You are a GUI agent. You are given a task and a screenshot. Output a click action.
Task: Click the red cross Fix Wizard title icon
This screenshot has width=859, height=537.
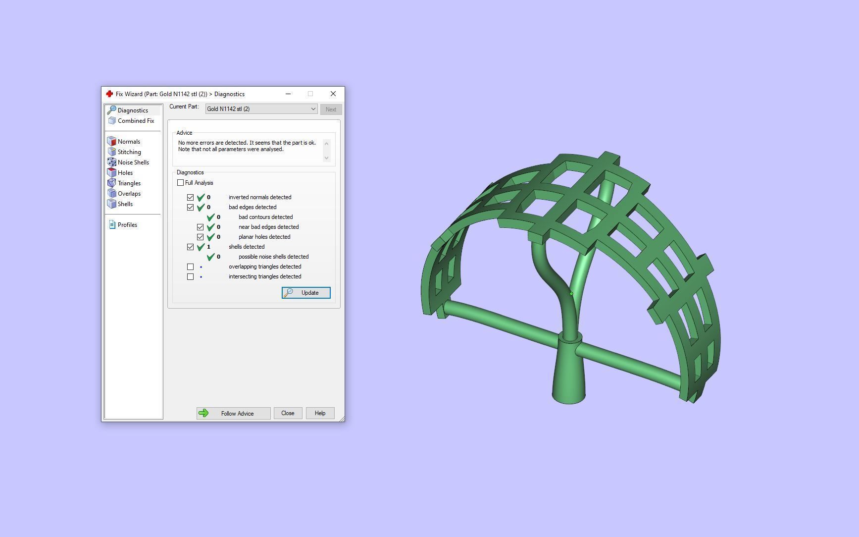[x=109, y=94]
